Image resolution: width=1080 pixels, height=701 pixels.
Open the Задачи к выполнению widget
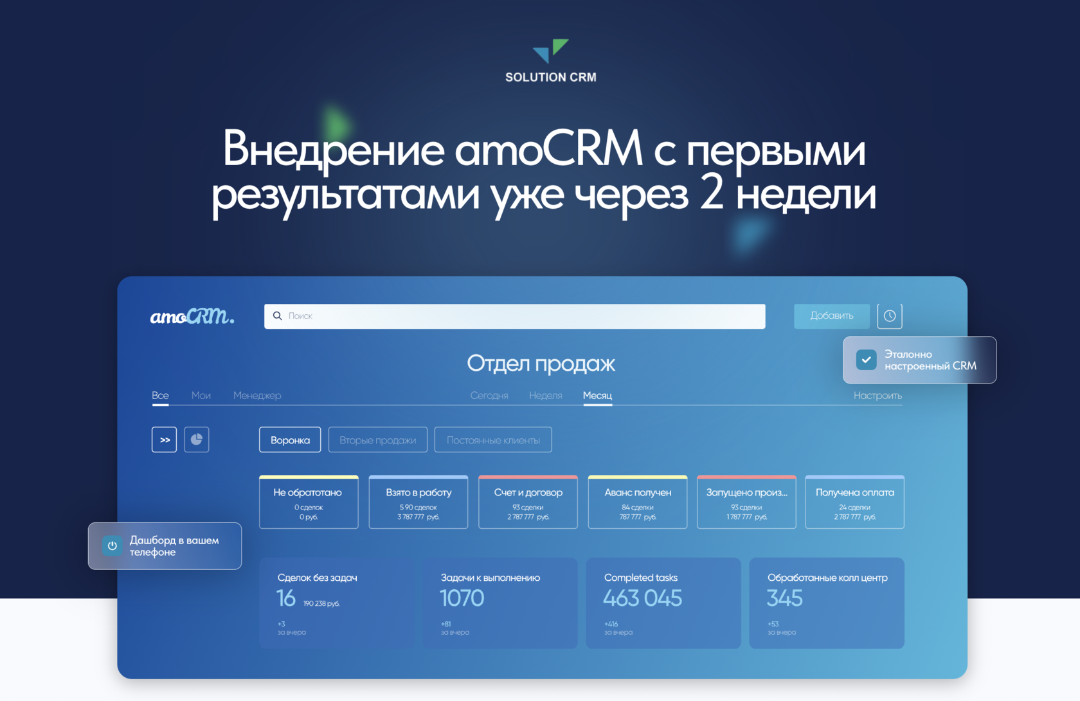500,603
